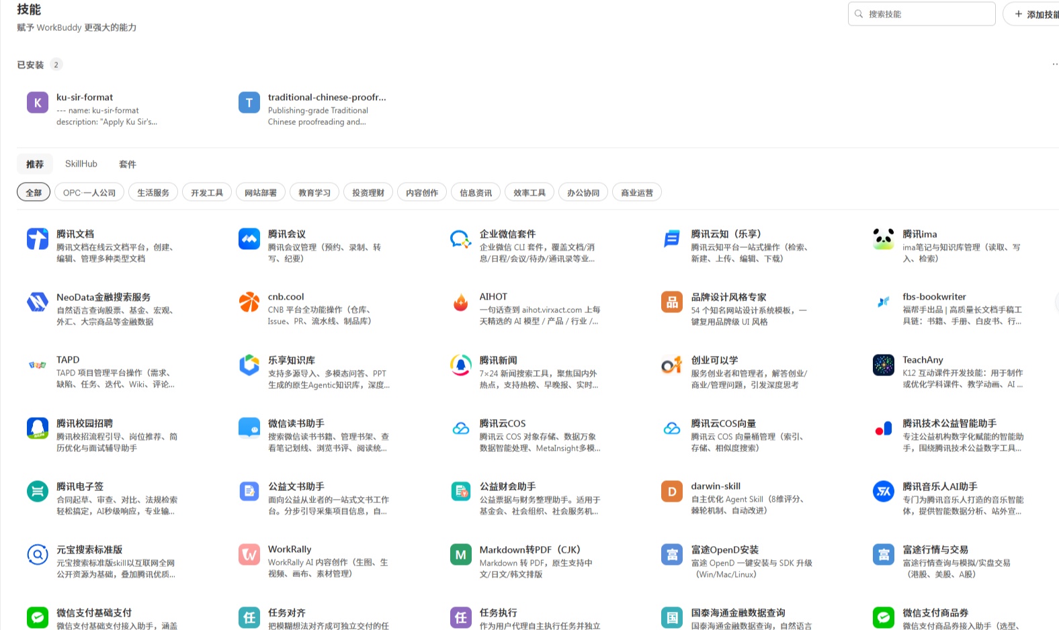Filter by 信息资讯 category
This screenshot has height=630, width=1059.
476,192
